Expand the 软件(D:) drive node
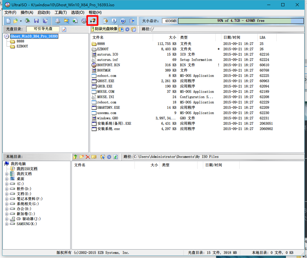 coord(7,189)
